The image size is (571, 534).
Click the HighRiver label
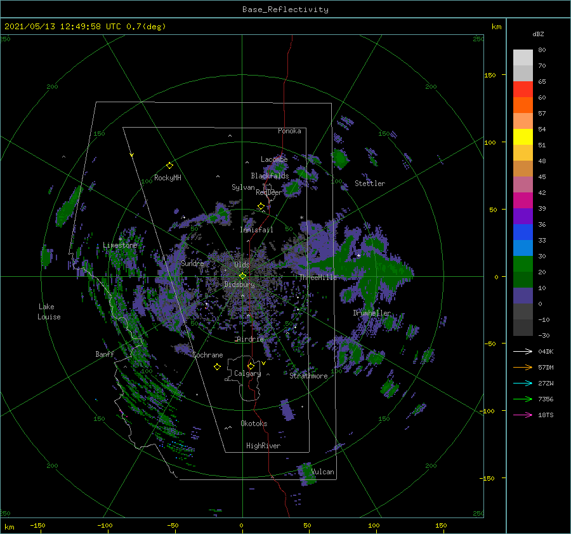(x=263, y=446)
